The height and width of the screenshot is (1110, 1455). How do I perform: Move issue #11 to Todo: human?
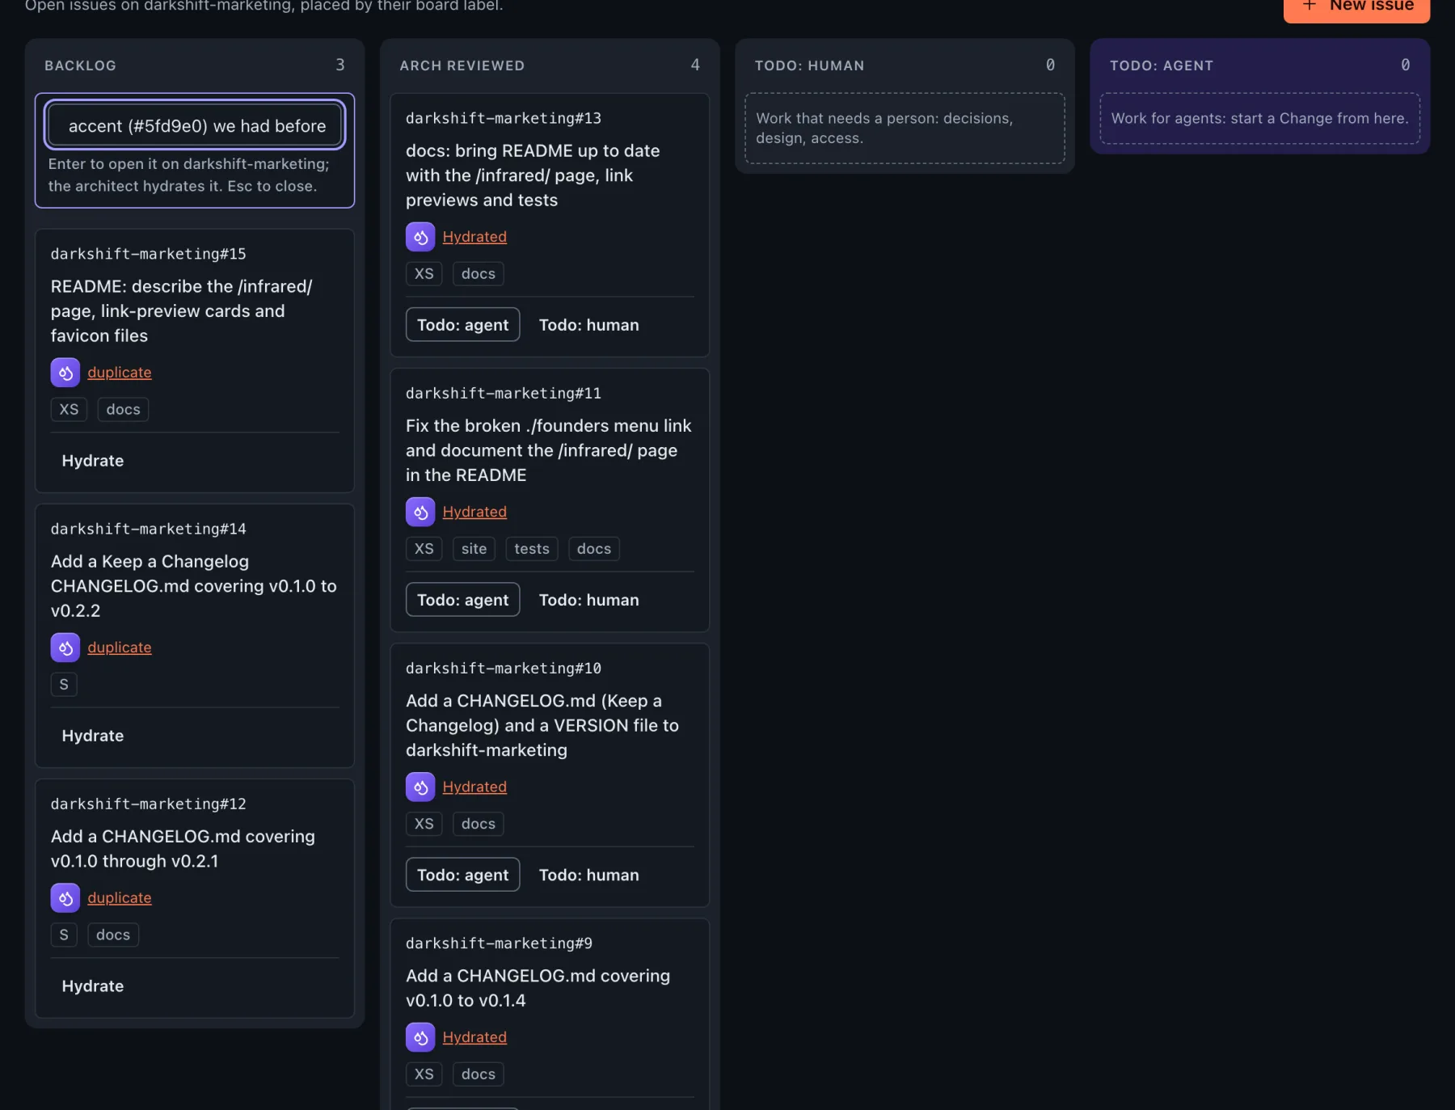click(588, 600)
